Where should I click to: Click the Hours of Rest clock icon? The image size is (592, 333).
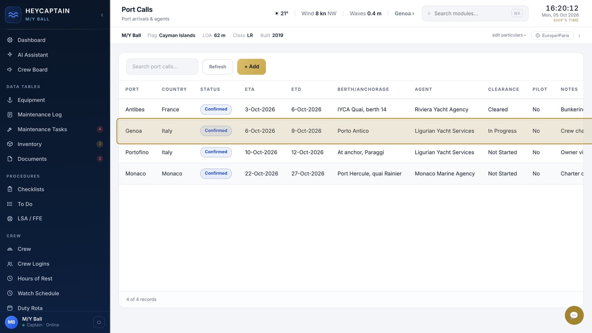click(10, 278)
